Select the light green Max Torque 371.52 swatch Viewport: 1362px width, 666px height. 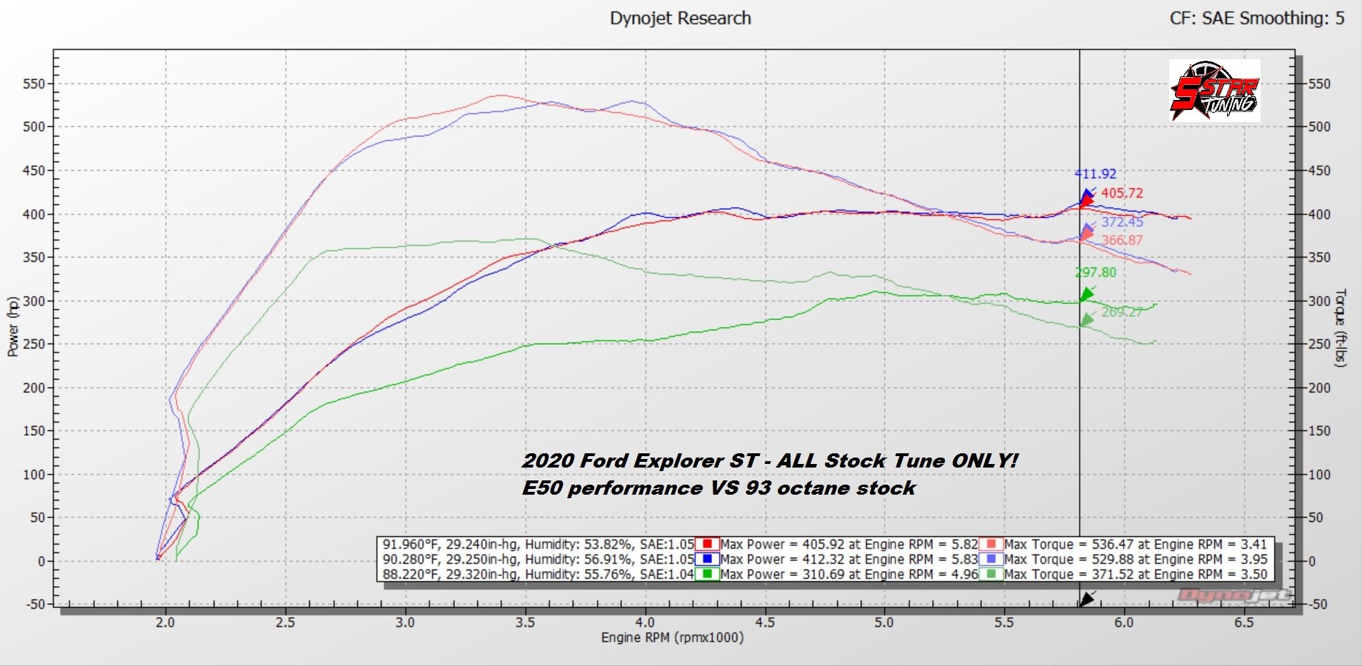click(x=991, y=574)
